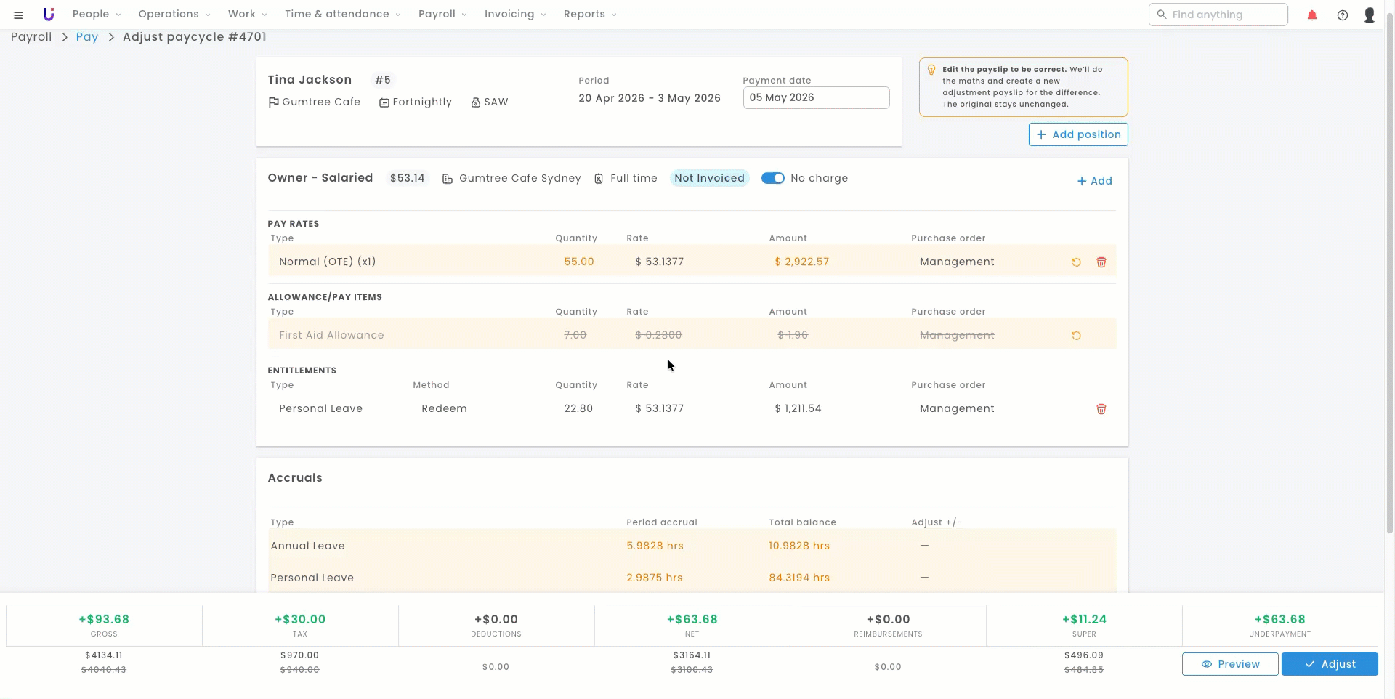
Task: Open the user profile avatar
Action: pos(1370,15)
